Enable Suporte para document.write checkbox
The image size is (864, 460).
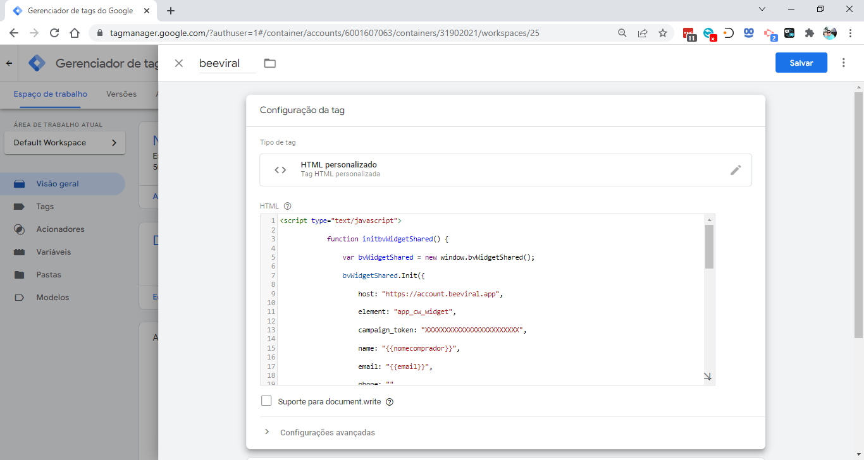[x=266, y=401]
